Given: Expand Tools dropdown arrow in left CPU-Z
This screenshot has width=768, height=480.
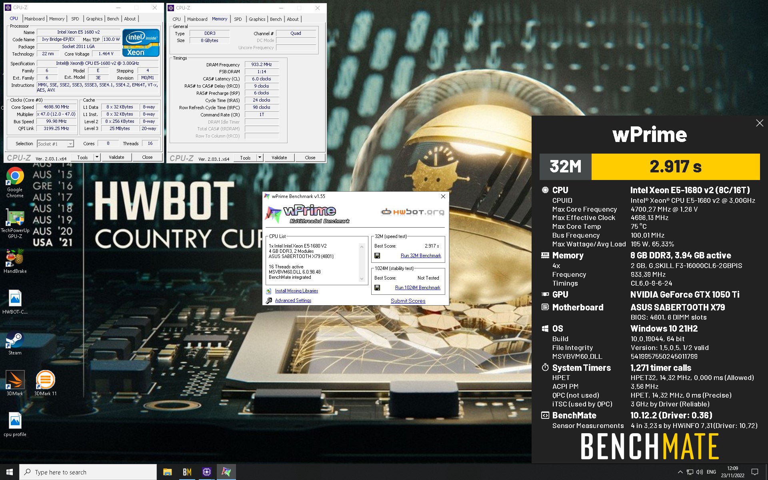Looking at the screenshot, I should [x=96, y=157].
